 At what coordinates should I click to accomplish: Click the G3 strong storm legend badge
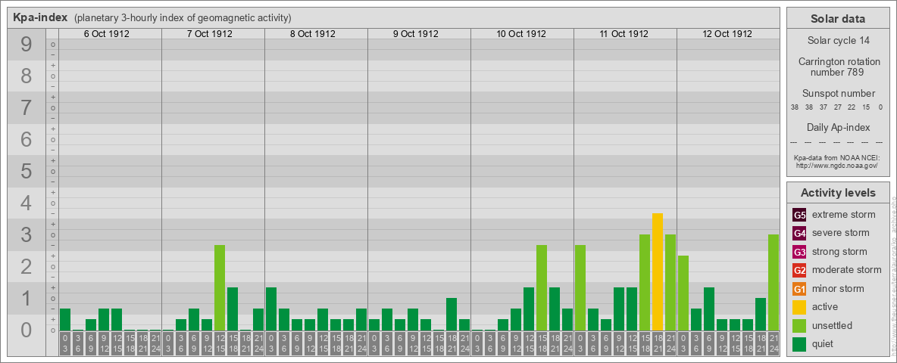(800, 252)
